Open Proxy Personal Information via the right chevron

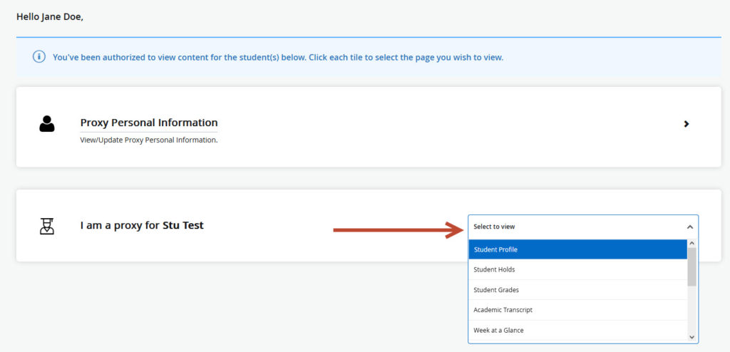(687, 124)
